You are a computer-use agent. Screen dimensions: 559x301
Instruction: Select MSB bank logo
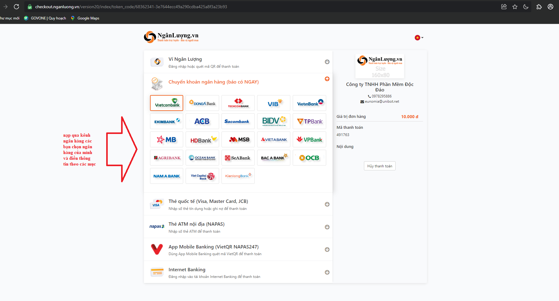click(238, 139)
